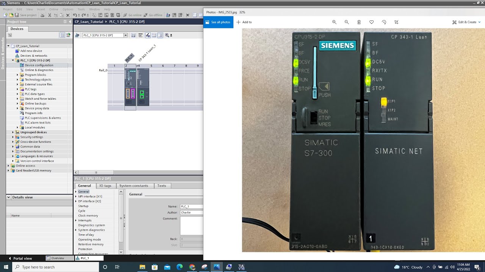Switch to the IO tags tab
485x272 pixels.
pyautogui.click(x=105, y=185)
